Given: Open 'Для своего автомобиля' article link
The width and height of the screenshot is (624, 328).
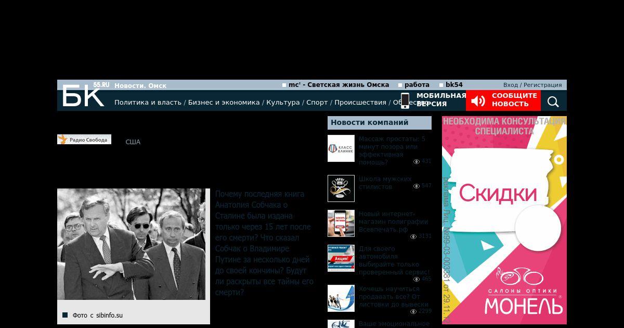Looking at the screenshot, I should tap(394, 260).
